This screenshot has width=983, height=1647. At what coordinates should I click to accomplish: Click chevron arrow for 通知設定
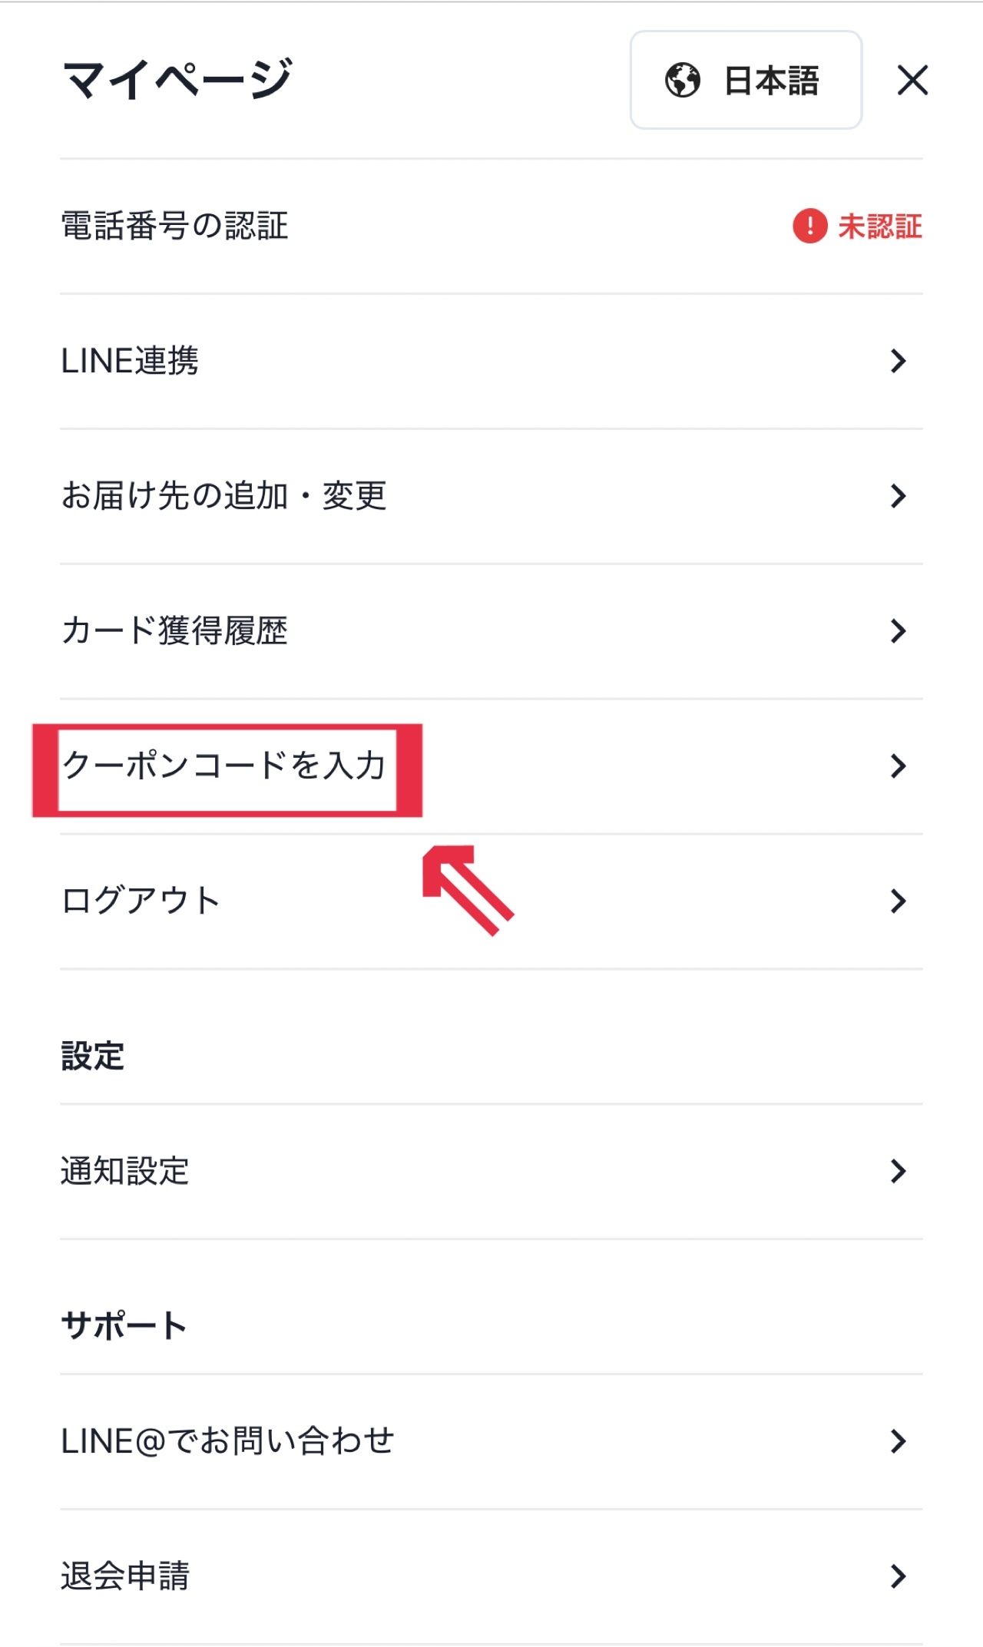coord(898,1171)
